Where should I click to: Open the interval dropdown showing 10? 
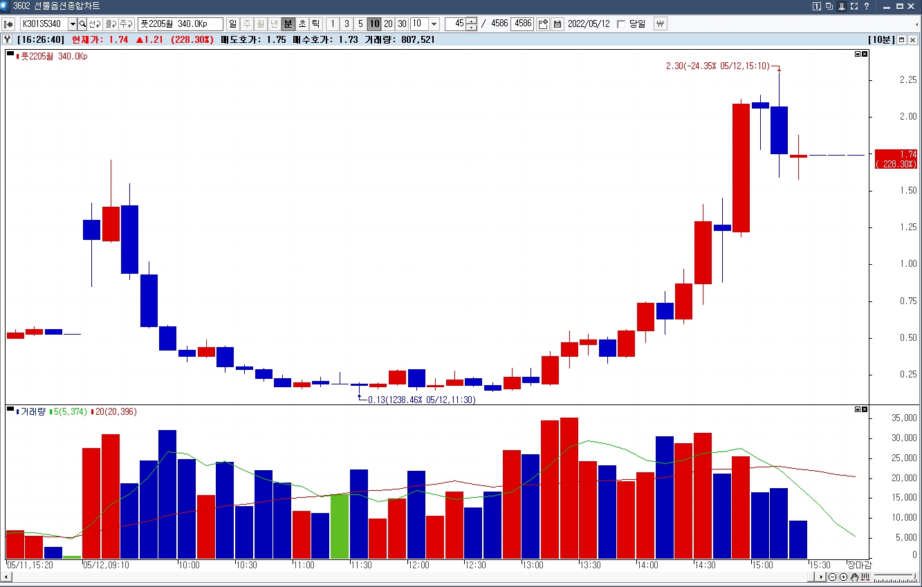(434, 24)
